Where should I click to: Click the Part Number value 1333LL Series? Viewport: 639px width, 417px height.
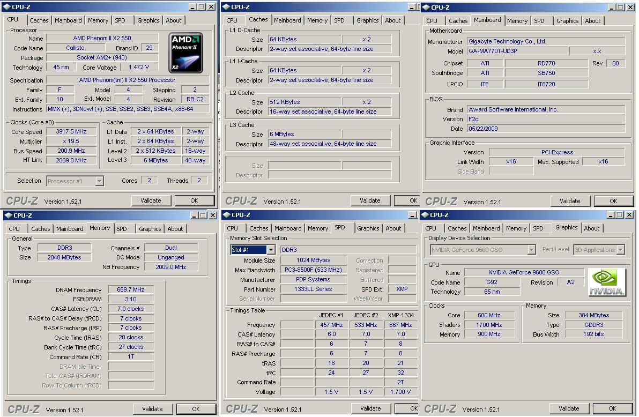[x=313, y=289]
